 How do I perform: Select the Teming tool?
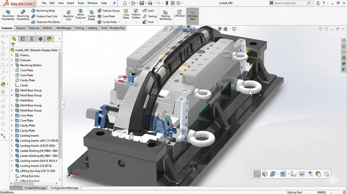click(150, 16)
